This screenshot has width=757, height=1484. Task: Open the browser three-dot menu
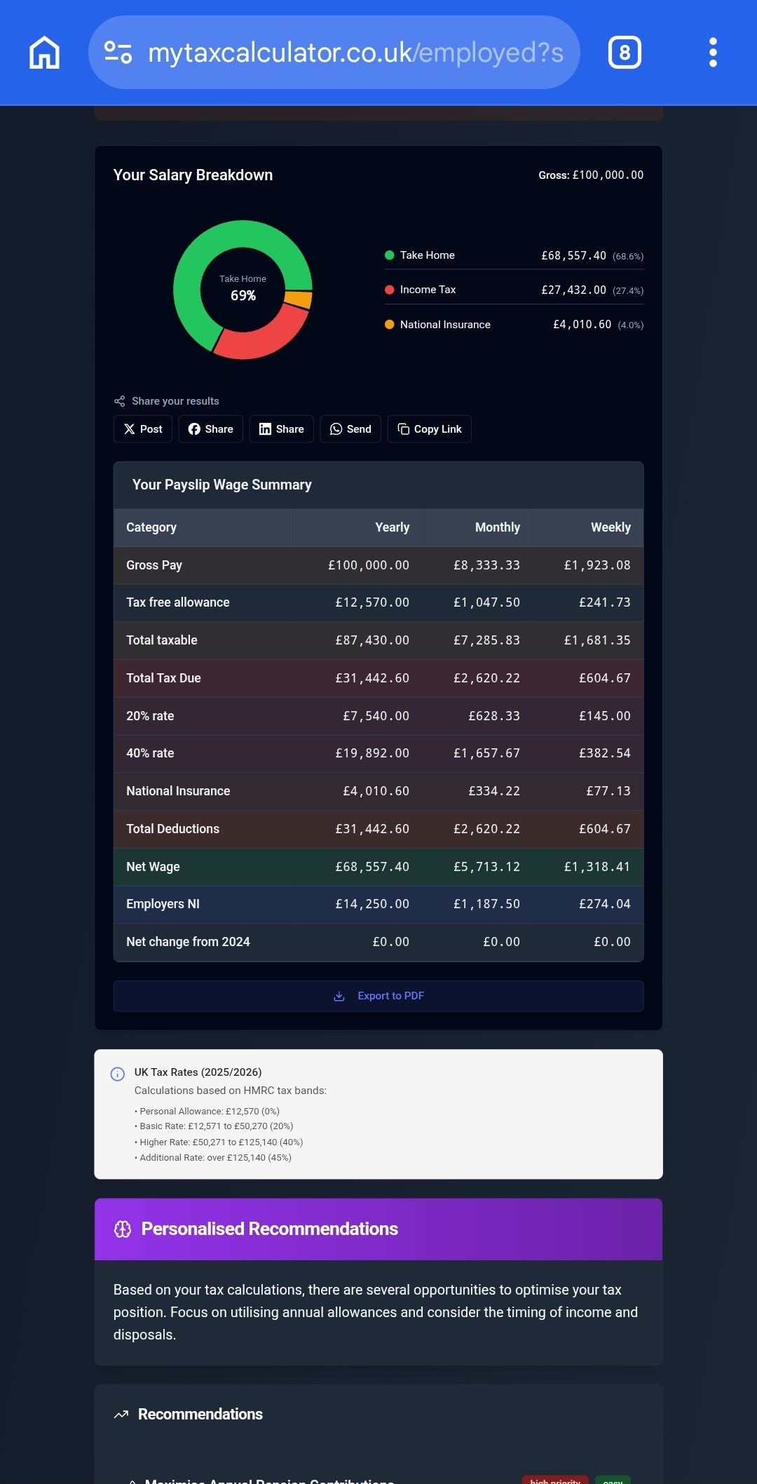pos(713,53)
